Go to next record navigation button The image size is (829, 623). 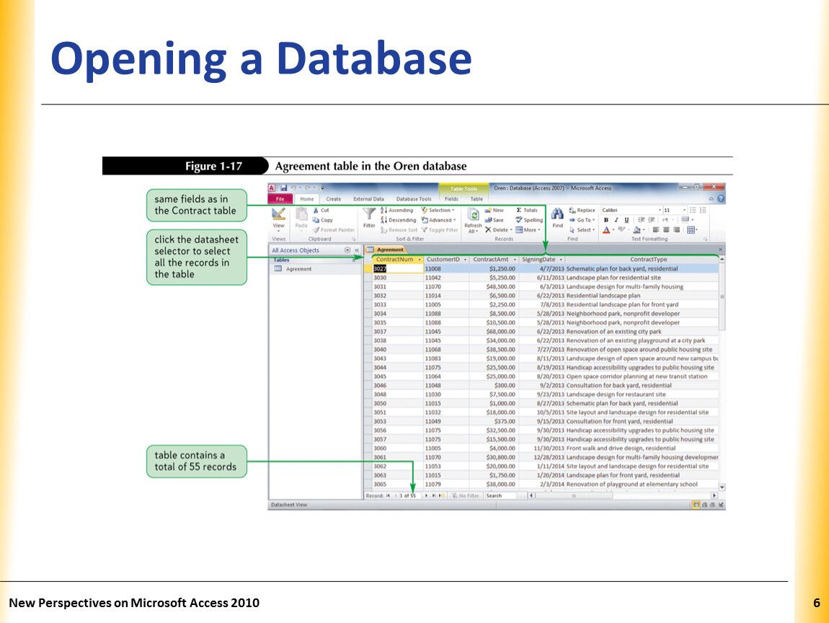(x=426, y=496)
